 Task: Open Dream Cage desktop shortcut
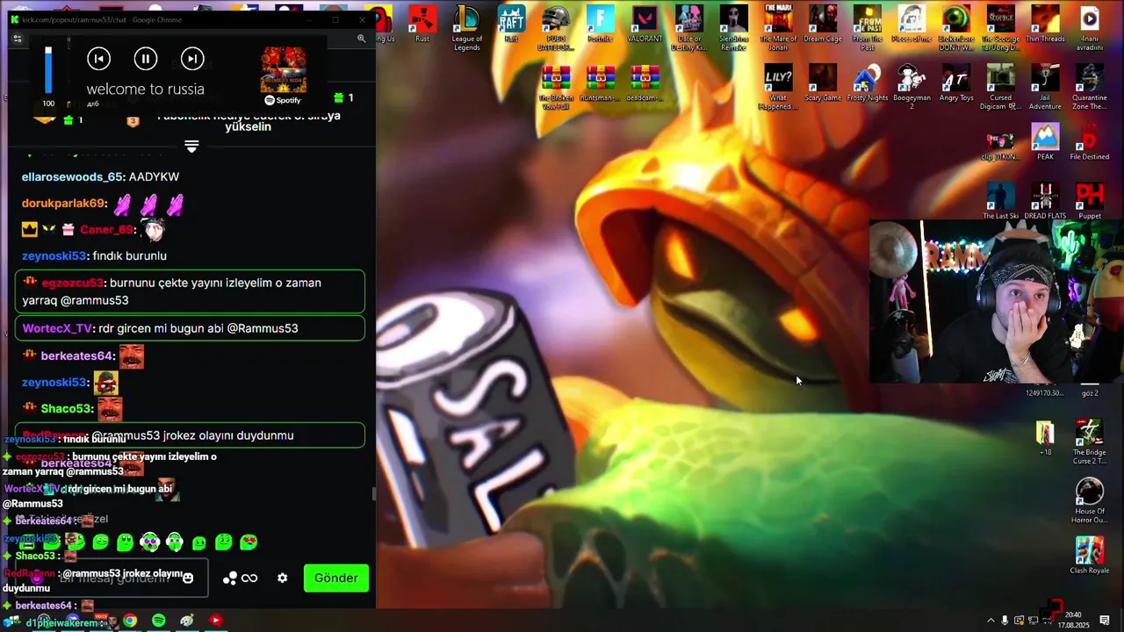click(x=823, y=25)
